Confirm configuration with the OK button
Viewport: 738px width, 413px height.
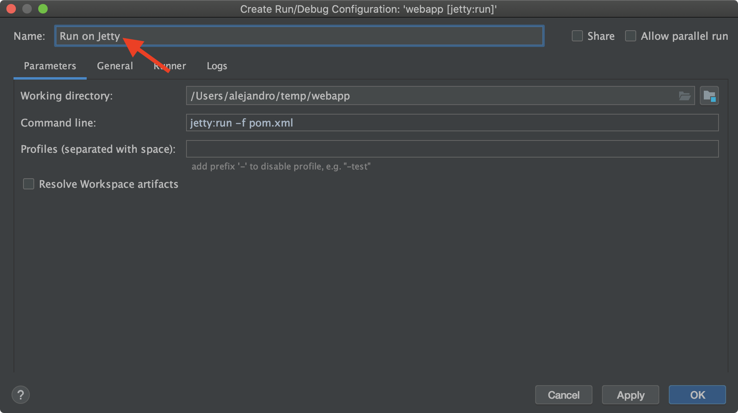(697, 395)
